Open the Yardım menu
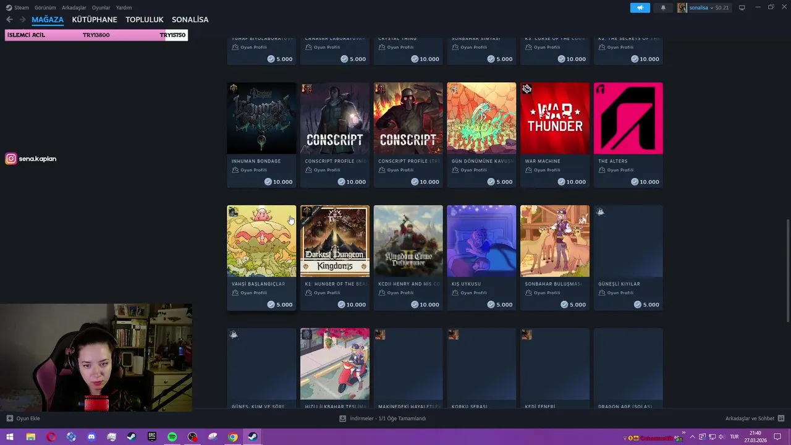 coord(124,7)
